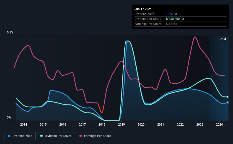Click the 2014 x-axis year label
The width and height of the screenshot is (233, 144).
click(x=24, y=124)
